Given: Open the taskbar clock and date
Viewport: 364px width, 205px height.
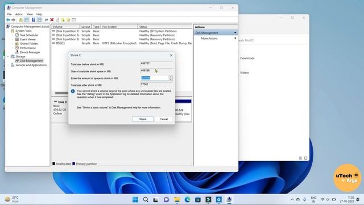Looking at the screenshot, I should coord(347,199).
